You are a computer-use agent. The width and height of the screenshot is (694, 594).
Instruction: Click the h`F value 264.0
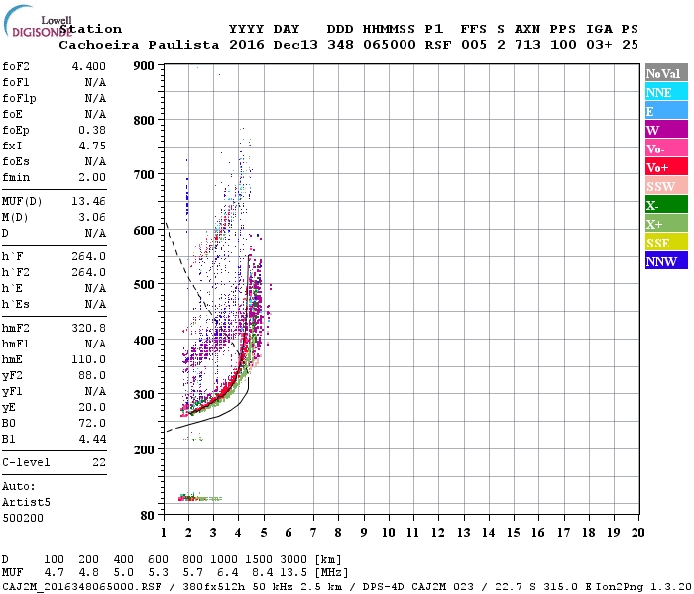(x=89, y=256)
